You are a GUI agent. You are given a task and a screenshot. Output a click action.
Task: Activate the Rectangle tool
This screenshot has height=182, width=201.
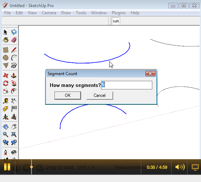(6, 50)
